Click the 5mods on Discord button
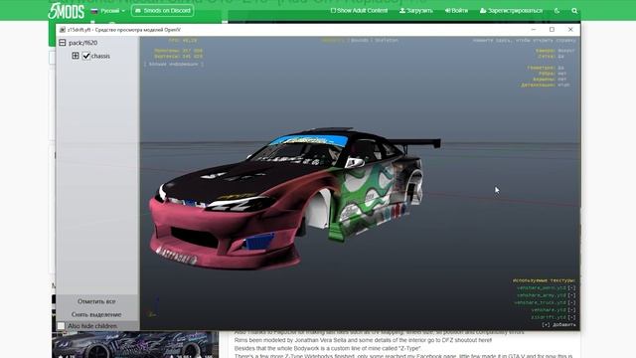The image size is (636, 358). coord(162,11)
